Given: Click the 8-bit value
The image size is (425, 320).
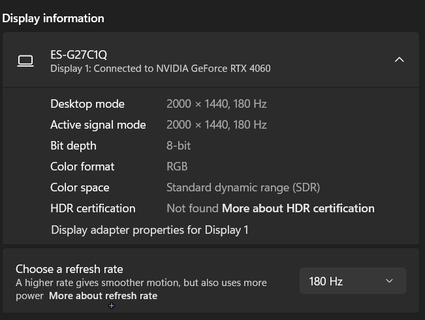Looking at the screenshot, I should pos(179,146).
